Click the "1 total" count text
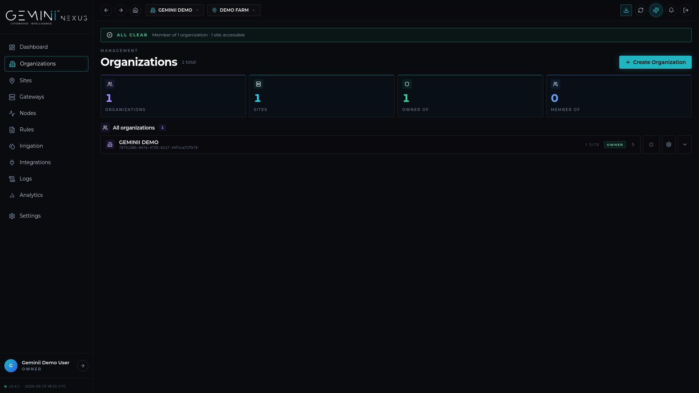Image resolution: width=699 pixels, height=393 pixels. [x=189, y=62]
